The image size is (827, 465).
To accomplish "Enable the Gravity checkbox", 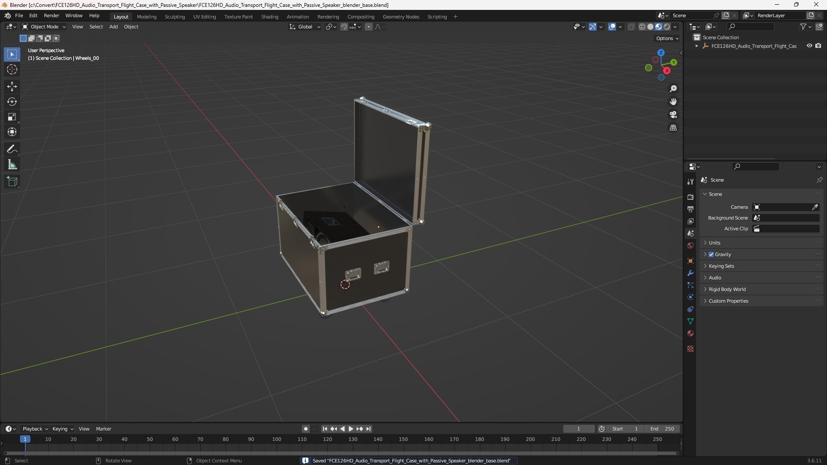I will (x=711, y=254).
